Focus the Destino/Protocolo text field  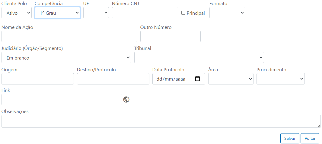[x=113, y=79]
